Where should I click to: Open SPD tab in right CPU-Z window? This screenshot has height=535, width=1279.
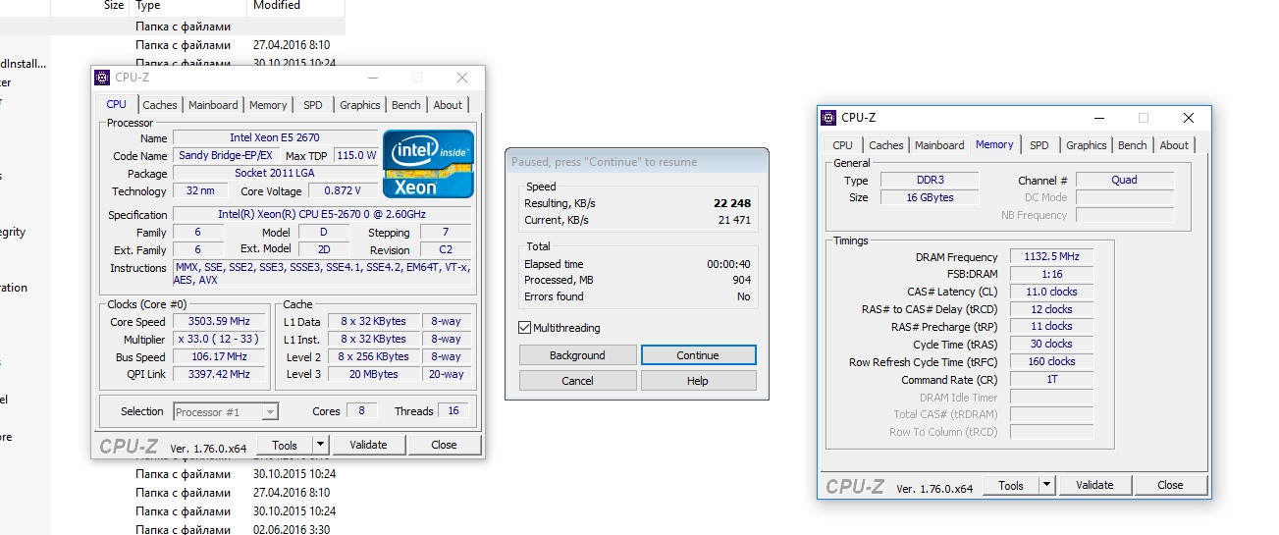(x=1039, y=145)
